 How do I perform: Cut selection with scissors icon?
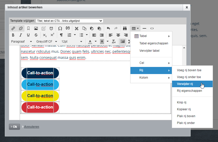click(76, 28)
